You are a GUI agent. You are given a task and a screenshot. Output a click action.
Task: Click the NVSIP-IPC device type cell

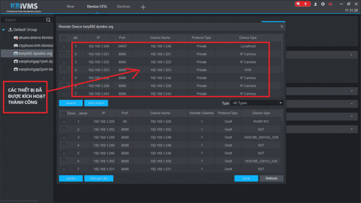coord(261,121)
